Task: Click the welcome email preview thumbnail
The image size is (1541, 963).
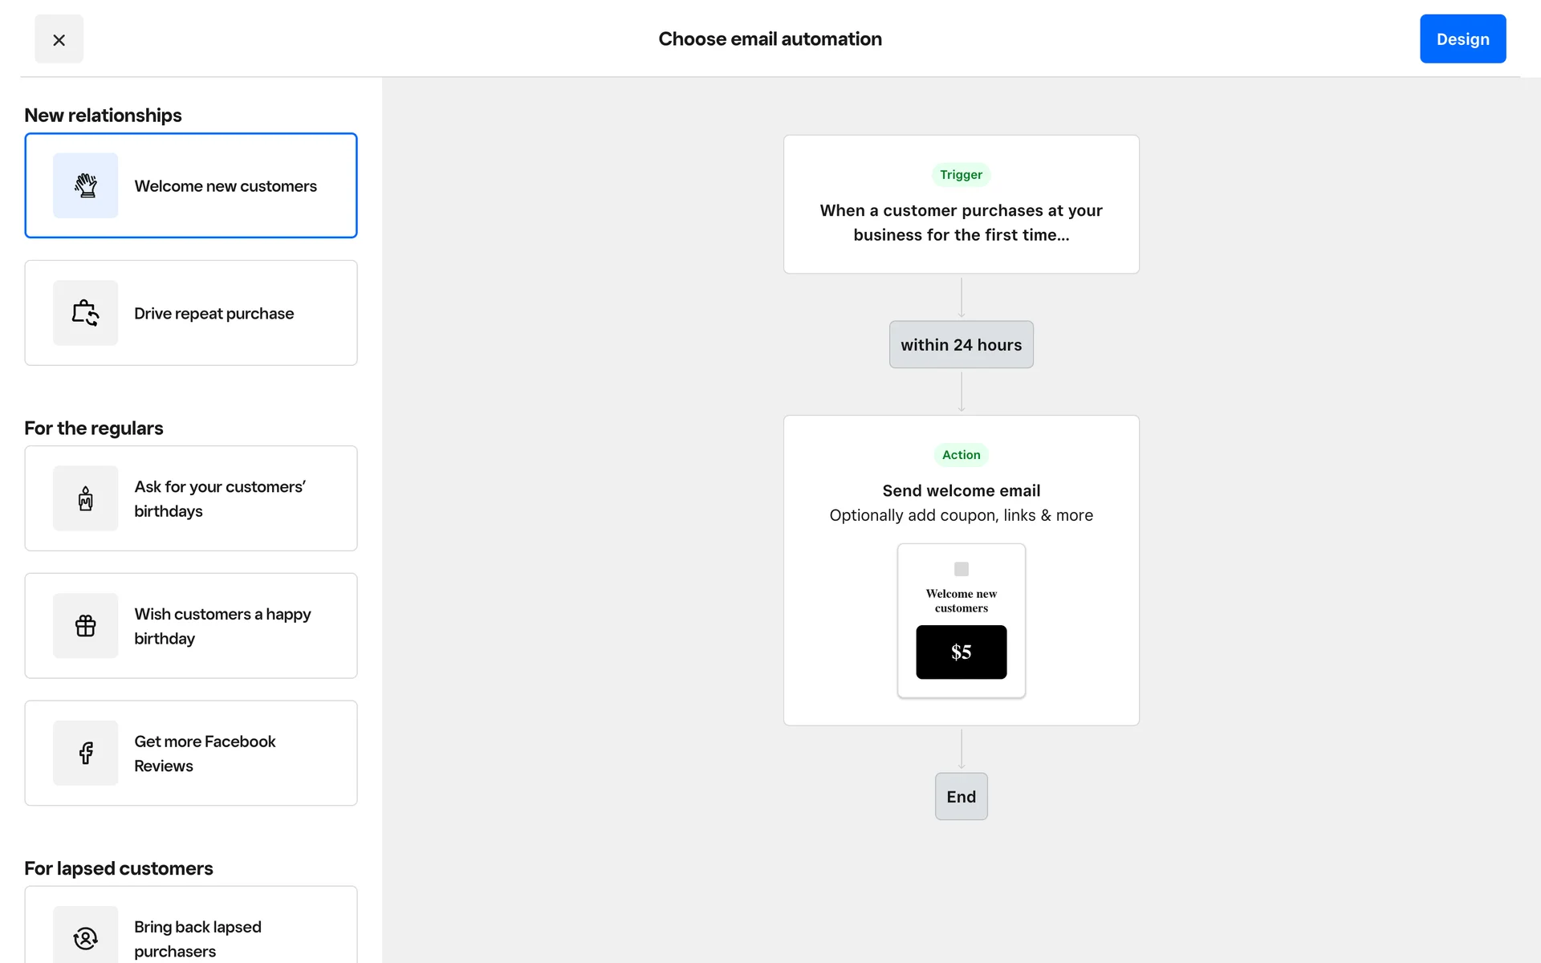Action: click(x=961, y=594)
